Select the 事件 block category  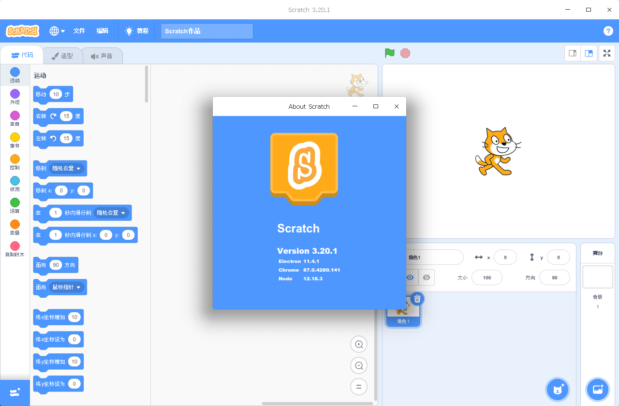(x=15, y=140)
